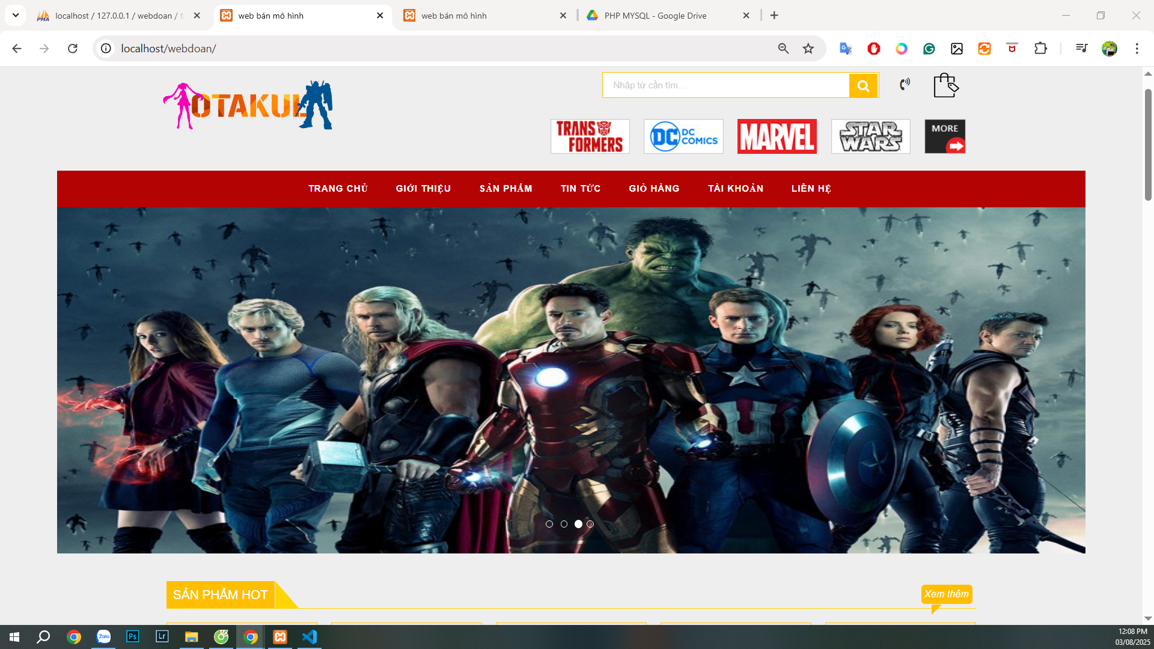Open File Explorer from taskbar
The height and width of the screenshot is (649, 1154).
[x=192, y=637]
